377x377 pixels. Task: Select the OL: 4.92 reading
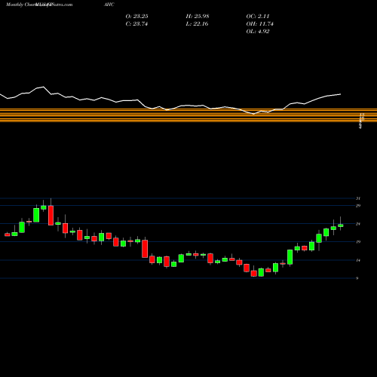click(x=258, y=31)
